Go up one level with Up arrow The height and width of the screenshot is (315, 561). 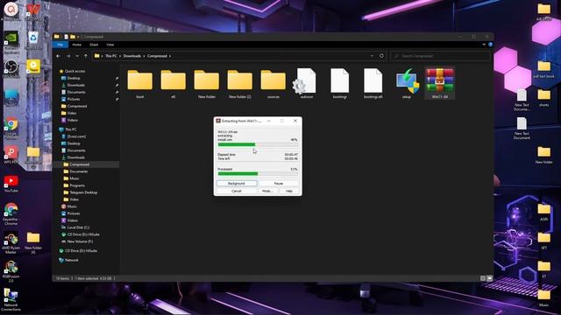click(86, 56)
